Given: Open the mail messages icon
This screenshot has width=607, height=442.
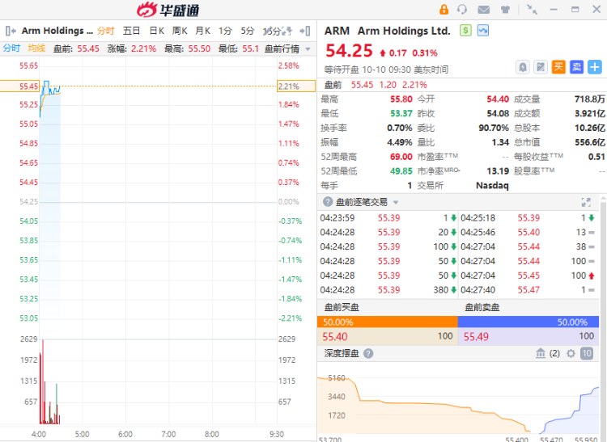Looking at the screenshot, I should coord(483,10).
